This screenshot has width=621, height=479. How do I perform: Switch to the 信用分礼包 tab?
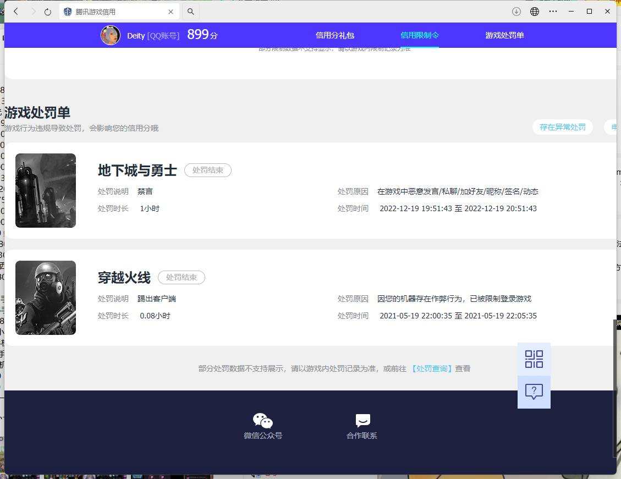(x=334, y=35)
